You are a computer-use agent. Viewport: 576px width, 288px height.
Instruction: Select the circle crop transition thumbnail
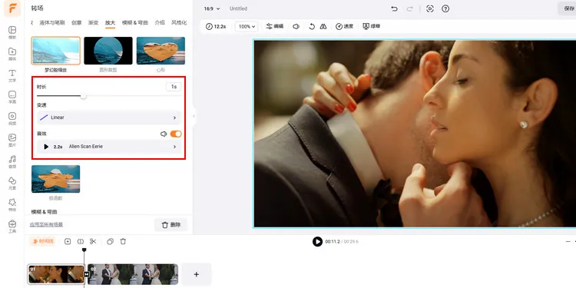pyautogui.click(x=108, y=51)
